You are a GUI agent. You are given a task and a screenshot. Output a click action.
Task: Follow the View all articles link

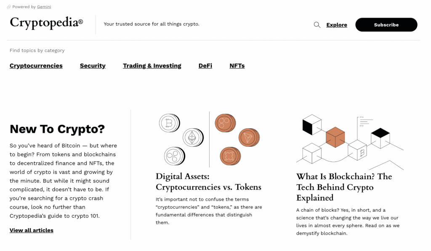point(32,230)
